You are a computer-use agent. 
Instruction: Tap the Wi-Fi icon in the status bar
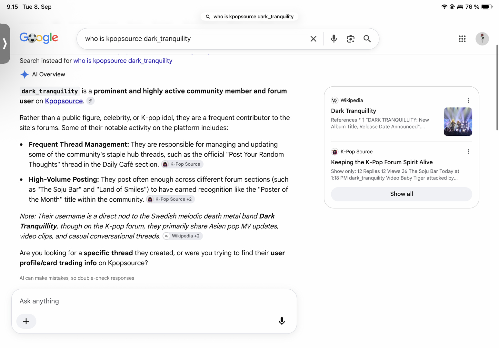(444, 7)
